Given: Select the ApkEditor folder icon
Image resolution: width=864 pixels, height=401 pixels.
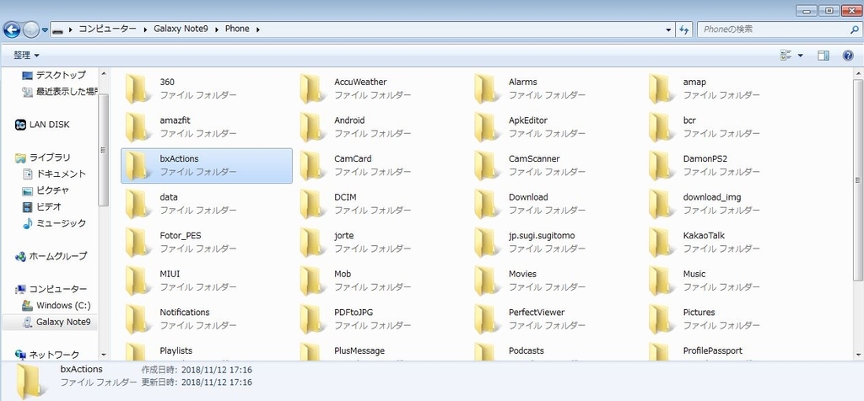Looking at the screenshot, I should coord(487,126).
